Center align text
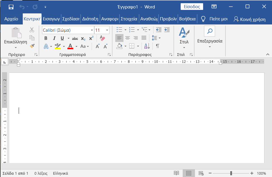This screenshot has height=177, width=272. point(128,38)
